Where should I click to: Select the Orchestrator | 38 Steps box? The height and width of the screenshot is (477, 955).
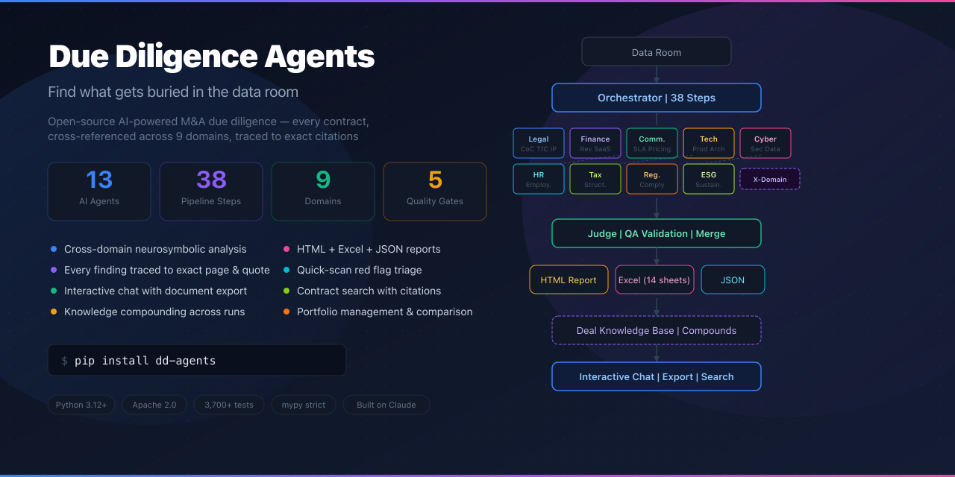(x=657, y=98)
